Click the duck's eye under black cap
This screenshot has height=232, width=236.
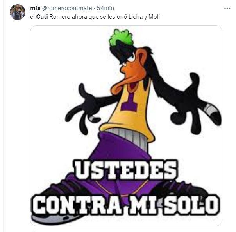tap(131, 58)
